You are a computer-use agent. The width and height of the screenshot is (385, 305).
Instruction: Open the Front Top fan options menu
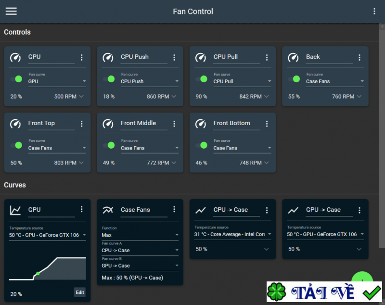pos(82,123)
